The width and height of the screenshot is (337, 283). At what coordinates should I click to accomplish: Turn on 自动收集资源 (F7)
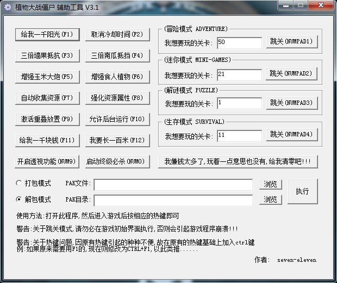47,98
